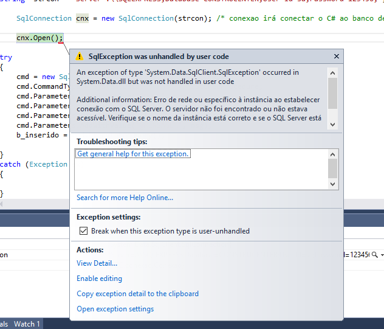Click Enable editing action

point(99,279)
